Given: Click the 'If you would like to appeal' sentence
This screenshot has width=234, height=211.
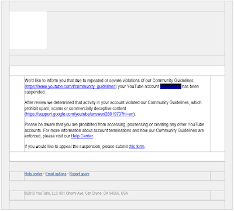Looking at the screenshot, I should pyautogui.click(x=85, y=146).
